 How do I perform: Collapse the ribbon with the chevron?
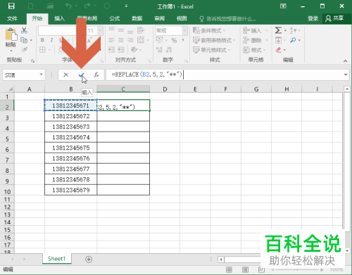coord(345,60)
